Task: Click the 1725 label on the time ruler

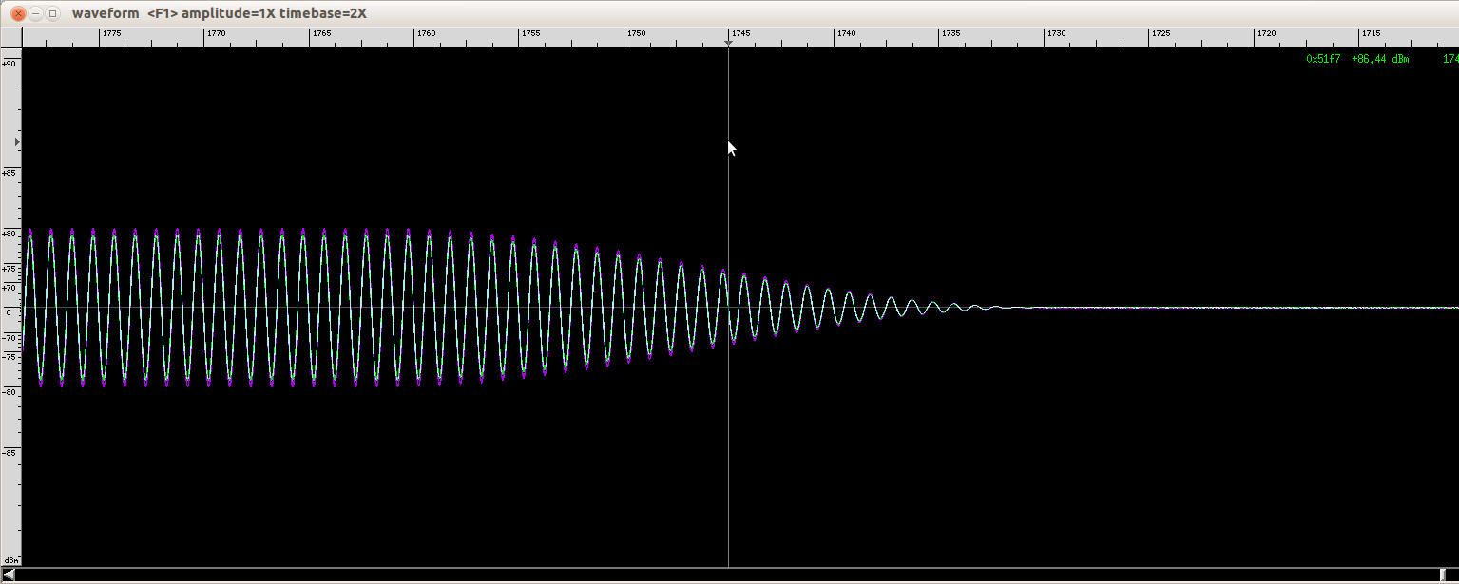Action: [x=1161, y=33]
